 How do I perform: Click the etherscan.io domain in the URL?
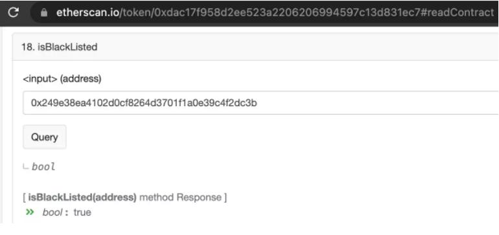pyautogui.click(x=87, y=12)
